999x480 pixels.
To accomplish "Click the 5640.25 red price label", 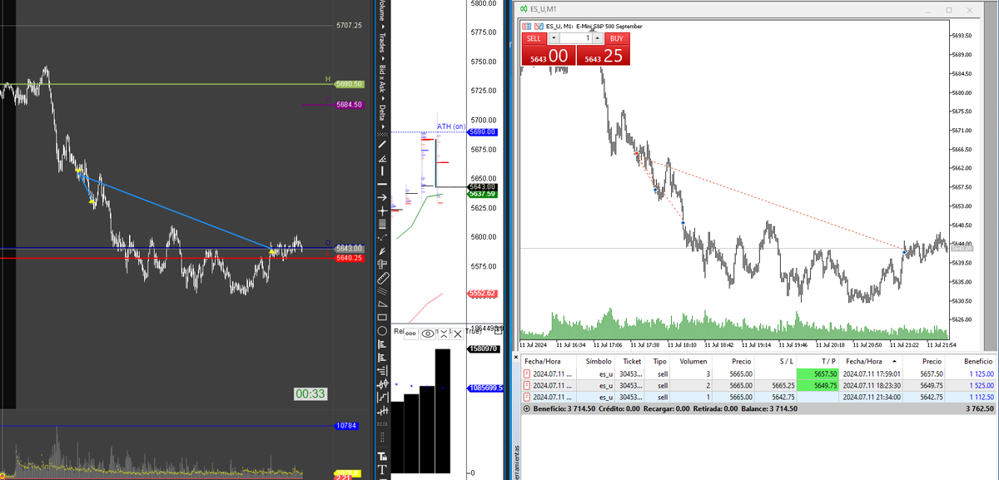I will 349,258.
